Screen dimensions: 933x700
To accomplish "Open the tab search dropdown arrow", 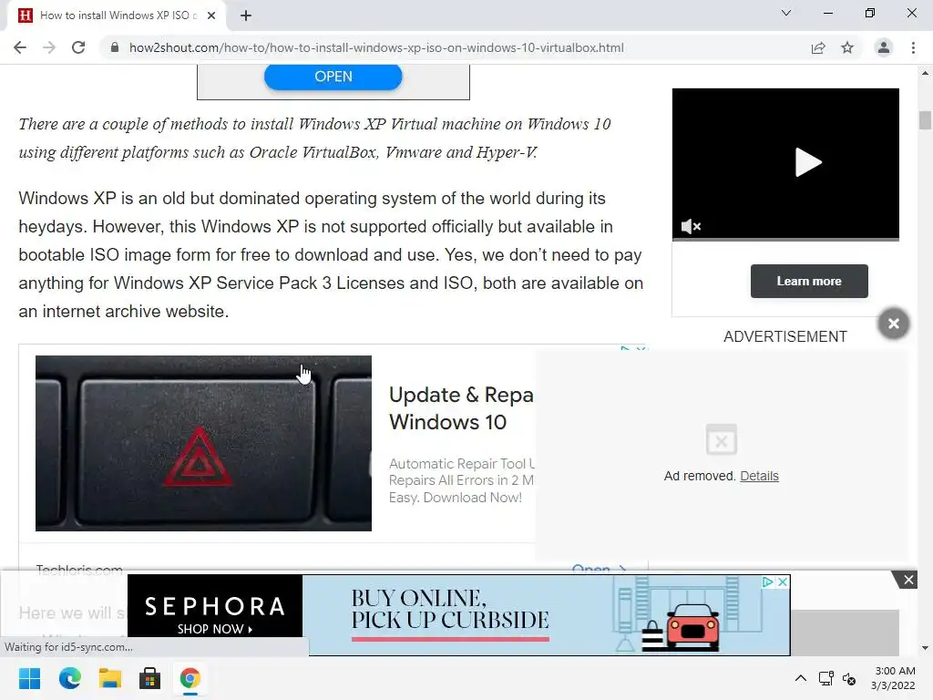I will click(x=786, y=13).
